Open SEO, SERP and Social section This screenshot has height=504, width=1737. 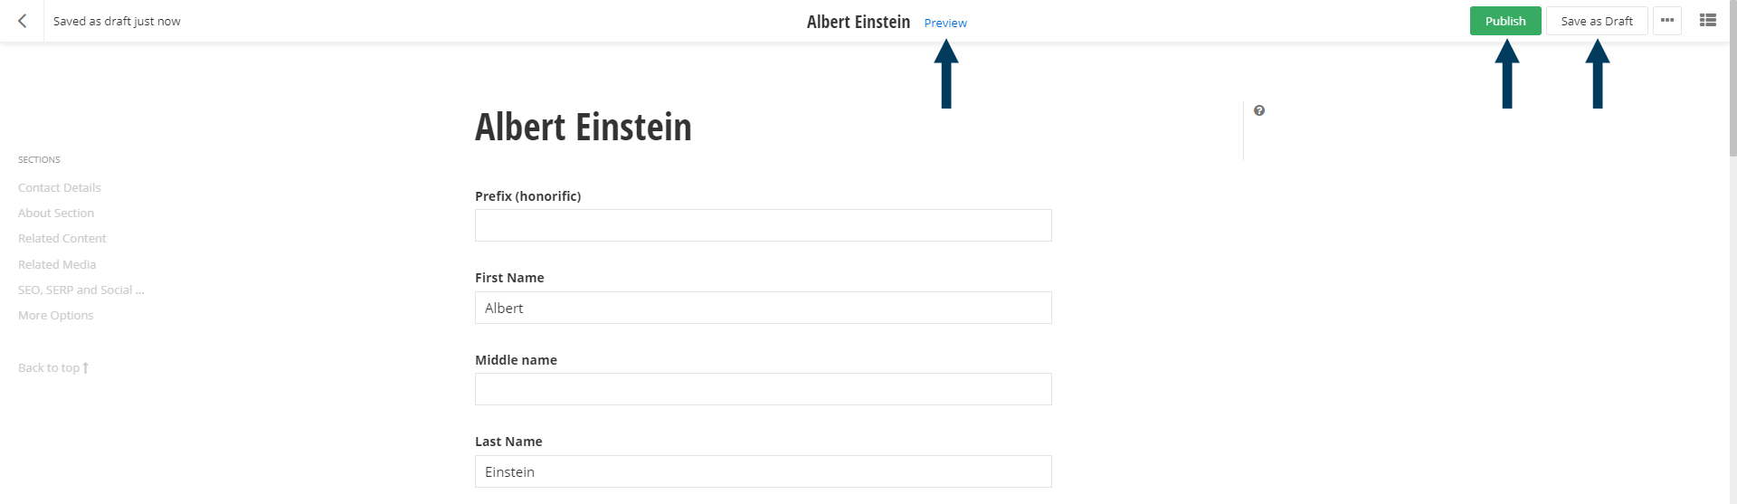tap(81, 290)
